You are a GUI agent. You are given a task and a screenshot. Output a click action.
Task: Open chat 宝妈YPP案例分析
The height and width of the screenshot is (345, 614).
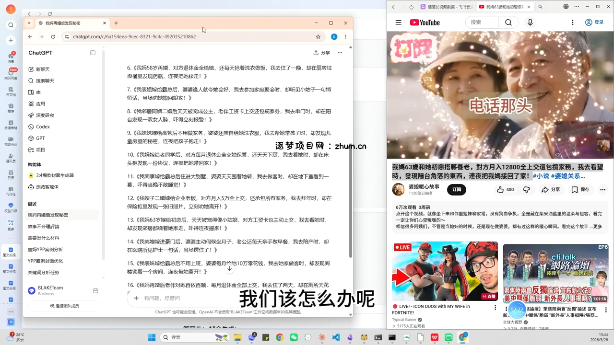pyautogui.click(x=46, y=250)
